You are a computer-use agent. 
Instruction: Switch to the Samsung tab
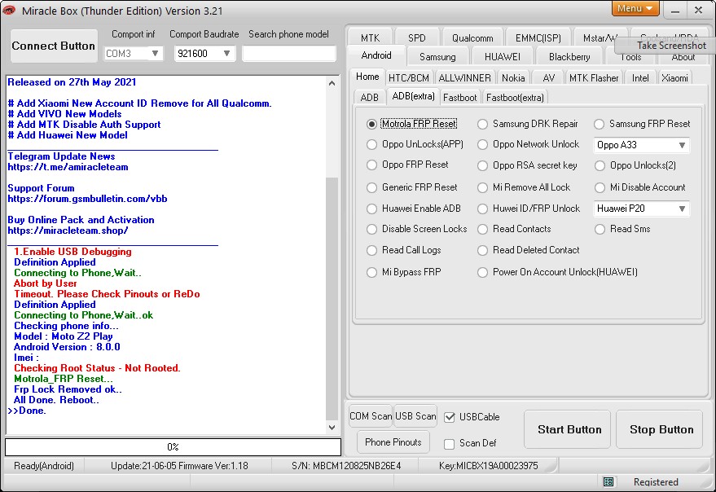(437, 57)
